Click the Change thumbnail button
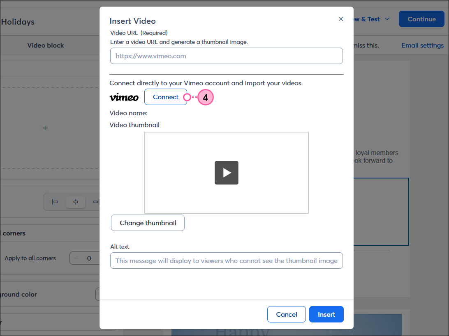The width and height of the screenshot is (449, 336). point(148,223)
